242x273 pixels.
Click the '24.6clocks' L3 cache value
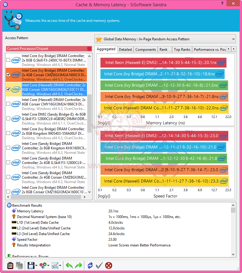click(117, 234)
